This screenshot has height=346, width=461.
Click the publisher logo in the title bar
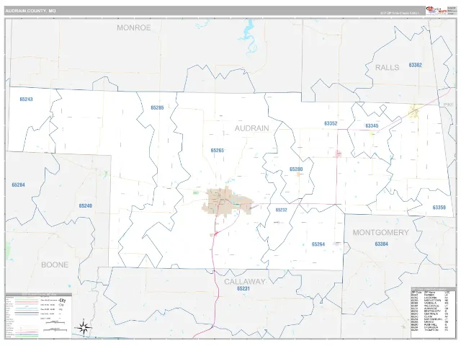(437, 11)
